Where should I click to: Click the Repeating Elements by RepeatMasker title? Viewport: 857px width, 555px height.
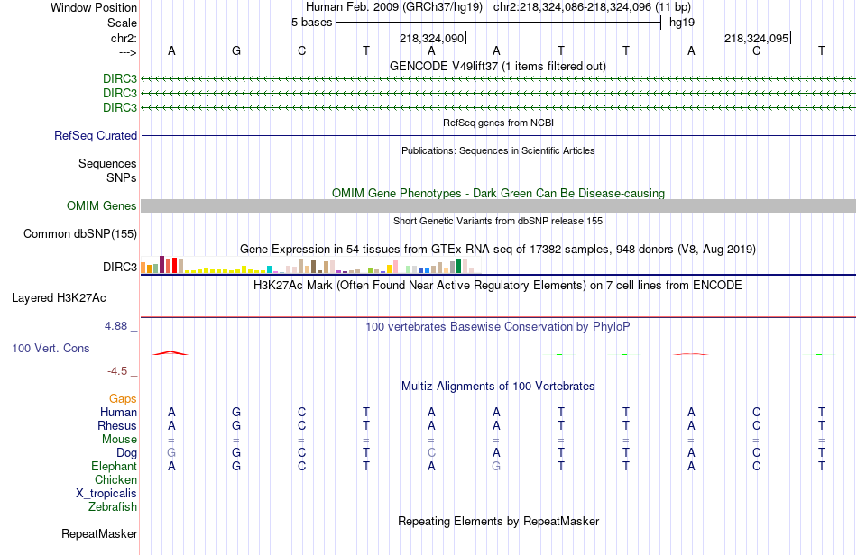click(498, 522)
